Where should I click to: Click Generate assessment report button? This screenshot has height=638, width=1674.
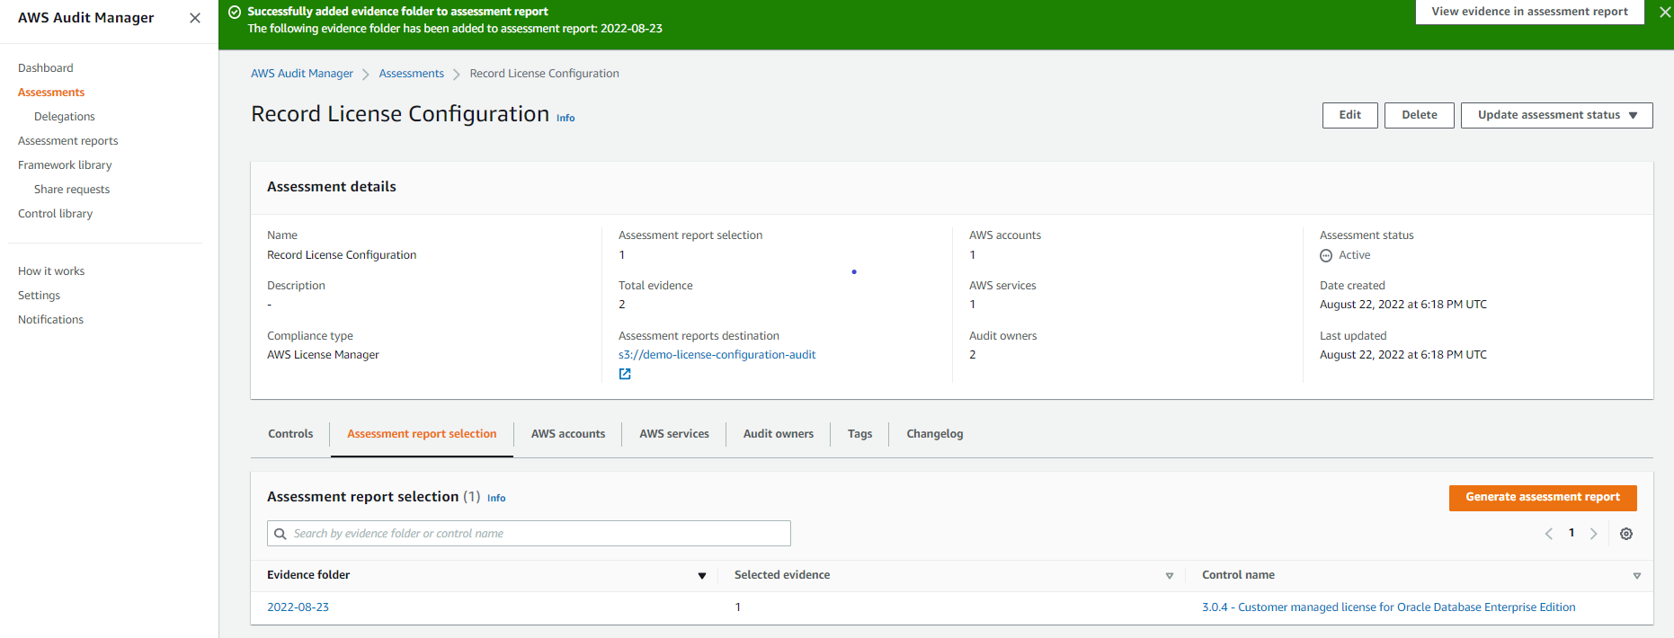1543,498
